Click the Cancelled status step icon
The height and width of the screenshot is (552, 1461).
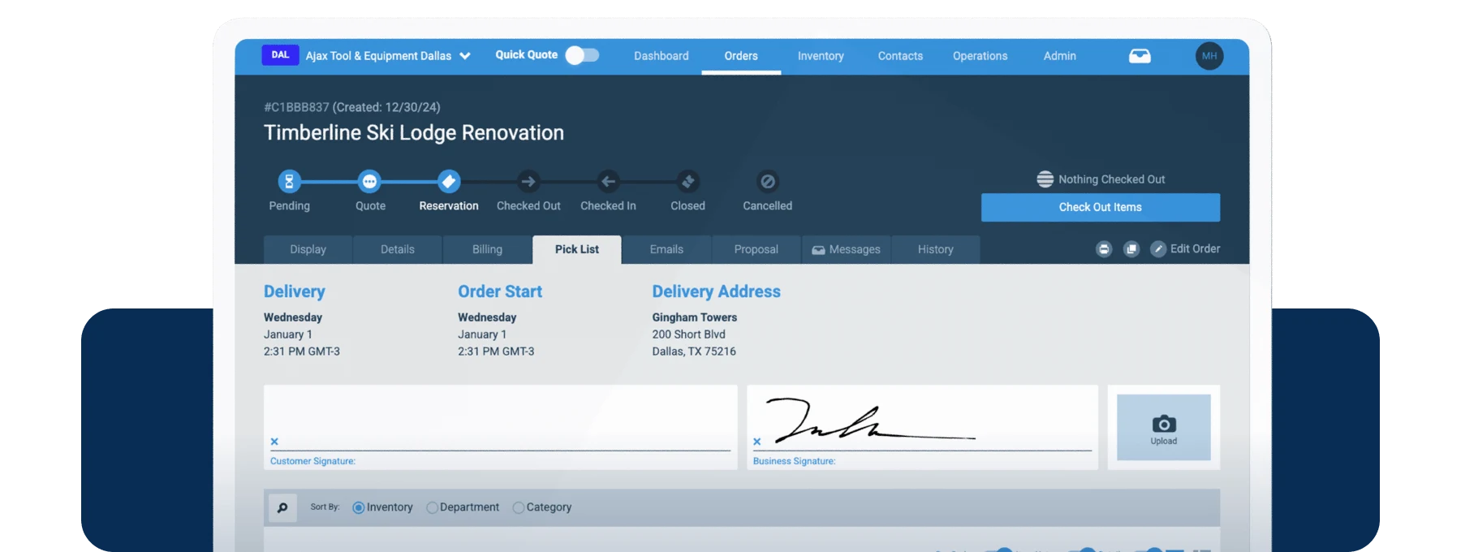(768, 181)
